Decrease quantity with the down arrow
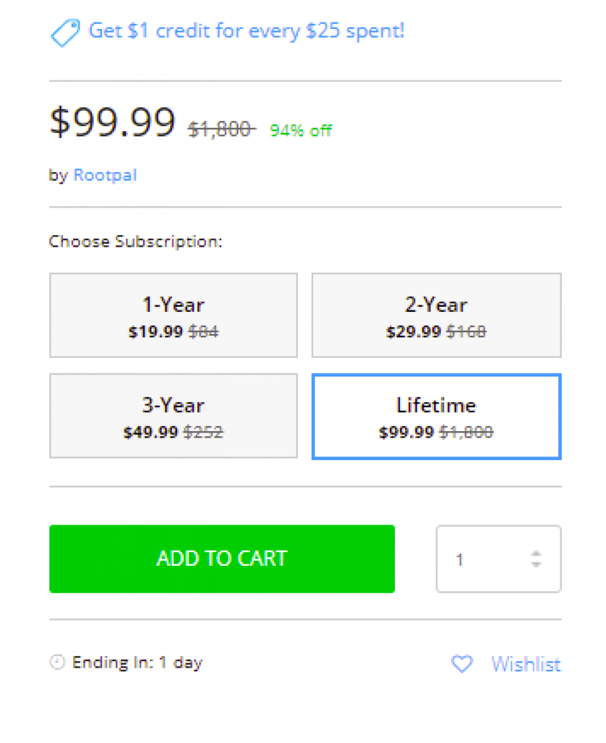The width and height of the screenshot is (606, 743). (x=536, y=565)
